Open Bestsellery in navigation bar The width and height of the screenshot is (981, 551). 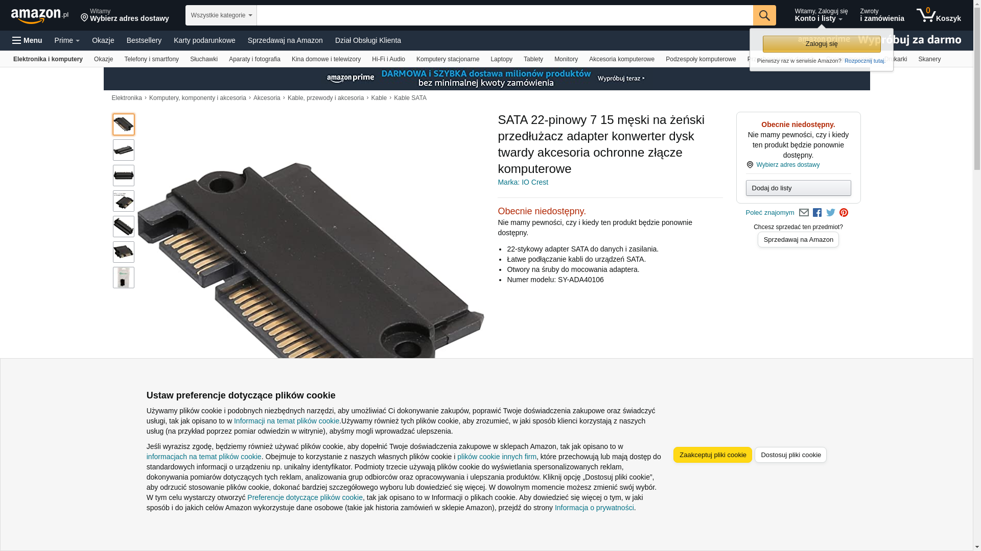[x=144, y=40]
